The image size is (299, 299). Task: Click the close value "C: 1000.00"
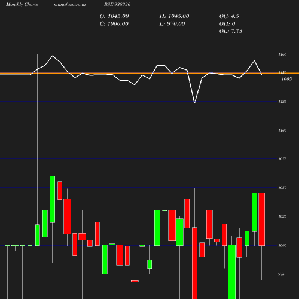[114, 24]
